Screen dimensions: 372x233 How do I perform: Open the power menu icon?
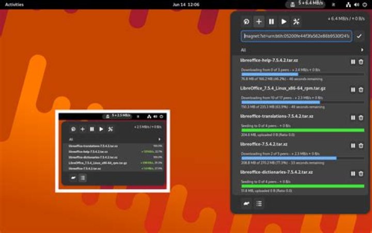point(365,5)
